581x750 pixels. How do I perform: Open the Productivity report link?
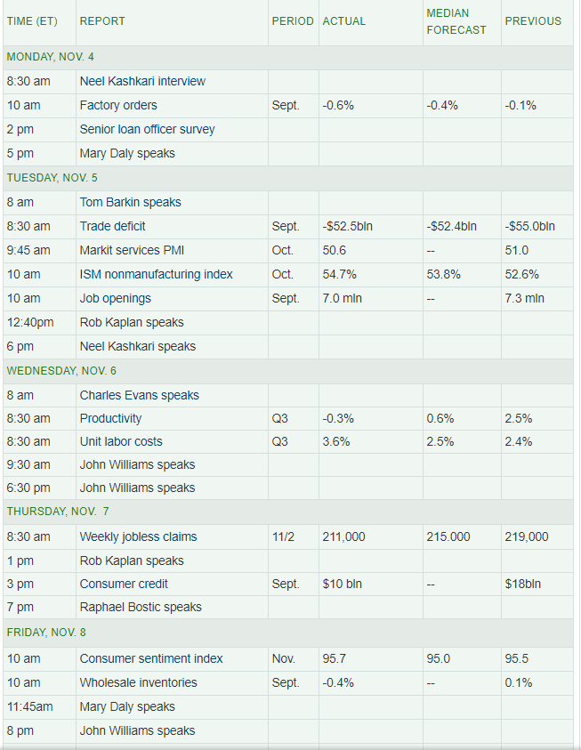[x=110, y=418]
